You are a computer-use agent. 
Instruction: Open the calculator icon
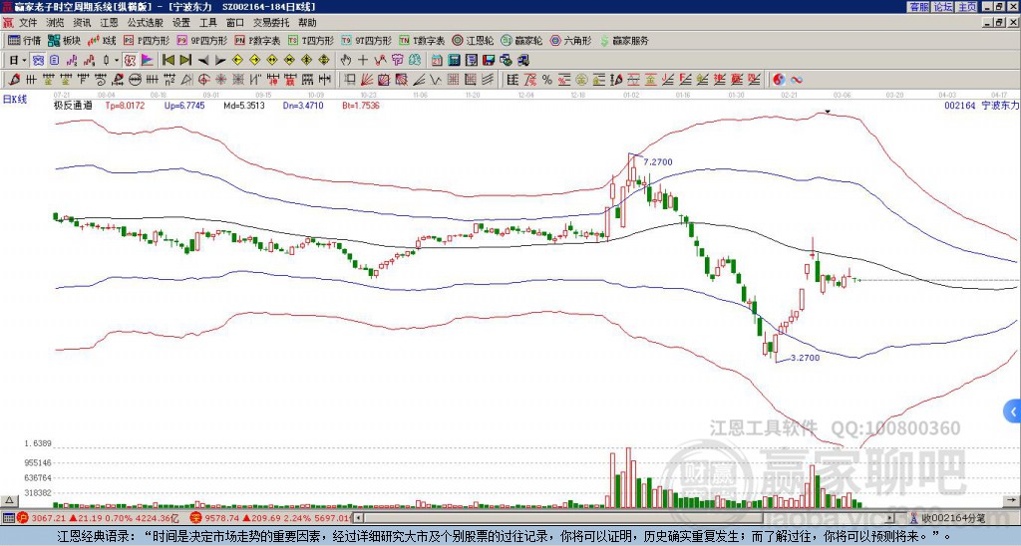point(454,61)
